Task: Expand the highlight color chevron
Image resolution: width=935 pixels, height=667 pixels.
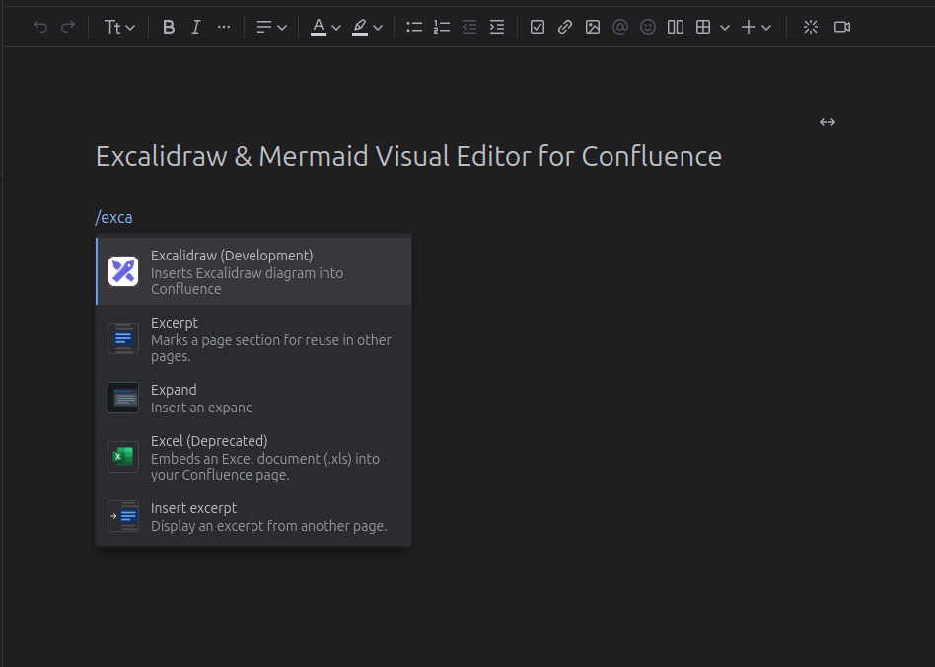Action: pos(378,28)
